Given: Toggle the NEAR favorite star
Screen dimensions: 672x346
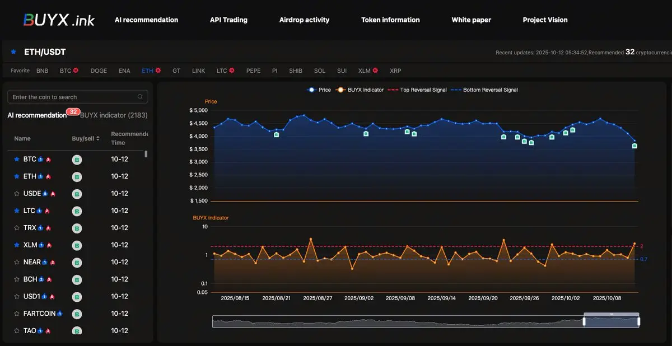Looking at the screenshot, I should (x=17, y=263).
